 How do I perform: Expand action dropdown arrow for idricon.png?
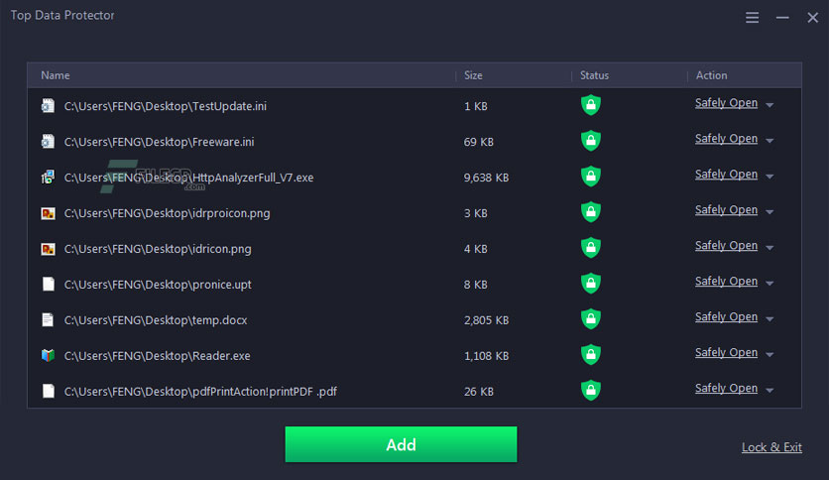click(770, 247)
